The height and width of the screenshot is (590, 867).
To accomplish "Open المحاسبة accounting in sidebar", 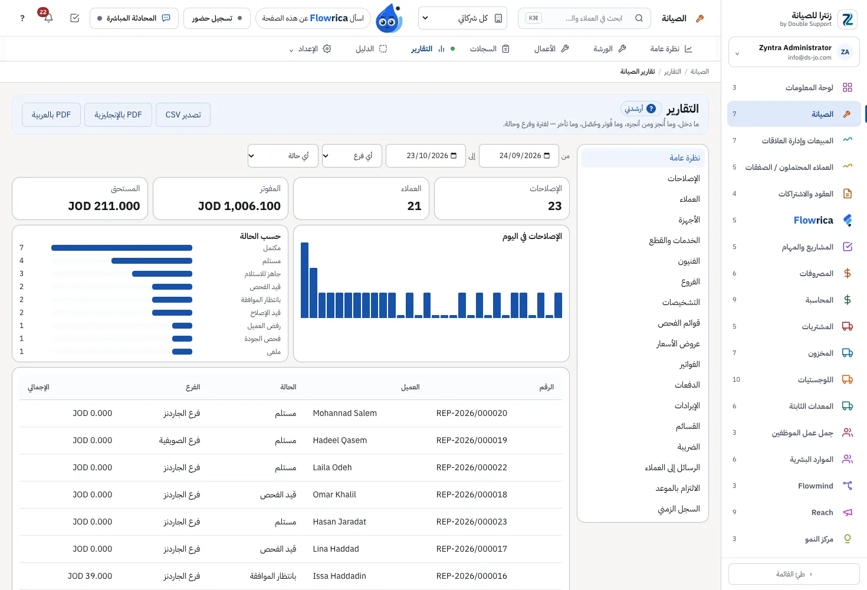I will pyautogui.click(x=794, y=300).
